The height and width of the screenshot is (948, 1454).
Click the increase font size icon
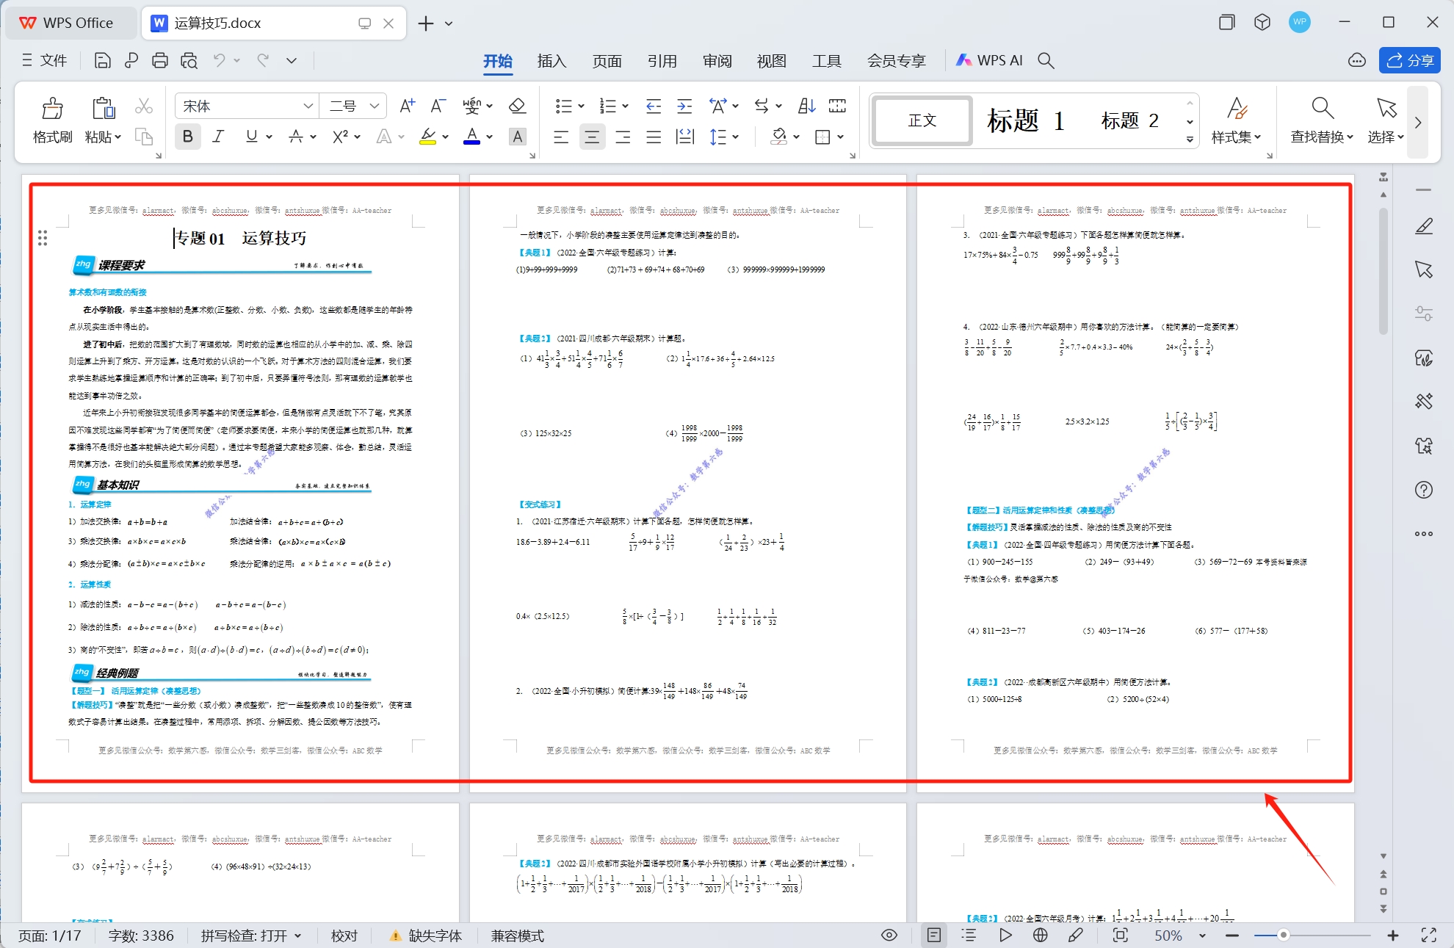407,106
